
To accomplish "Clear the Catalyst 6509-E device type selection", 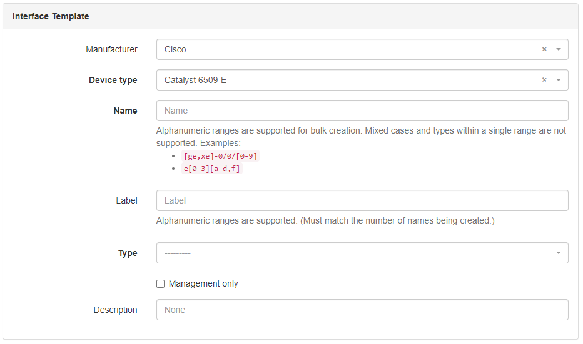I will tap(544, 80).
